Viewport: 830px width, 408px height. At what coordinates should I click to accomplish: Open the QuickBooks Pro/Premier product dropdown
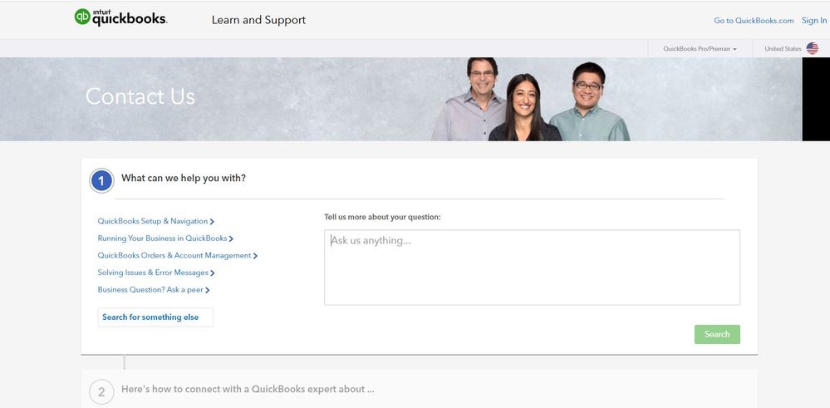tap(700, 49)
